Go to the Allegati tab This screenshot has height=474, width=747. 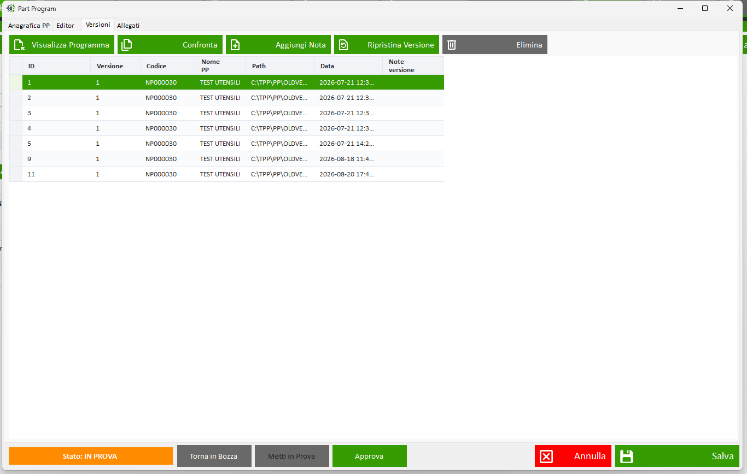pyautogui.click(x=129, y=26)
